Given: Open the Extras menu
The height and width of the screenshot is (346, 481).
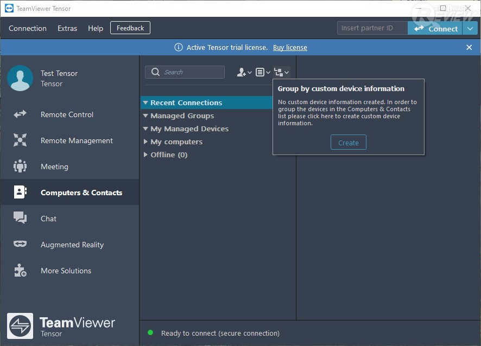Looking at the screenshot, I should point(67,28).
